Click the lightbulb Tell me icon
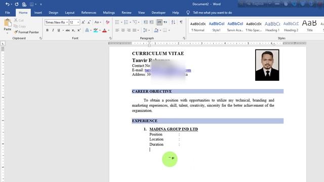Viewport: 324px width, 182px height. point(188,13)
